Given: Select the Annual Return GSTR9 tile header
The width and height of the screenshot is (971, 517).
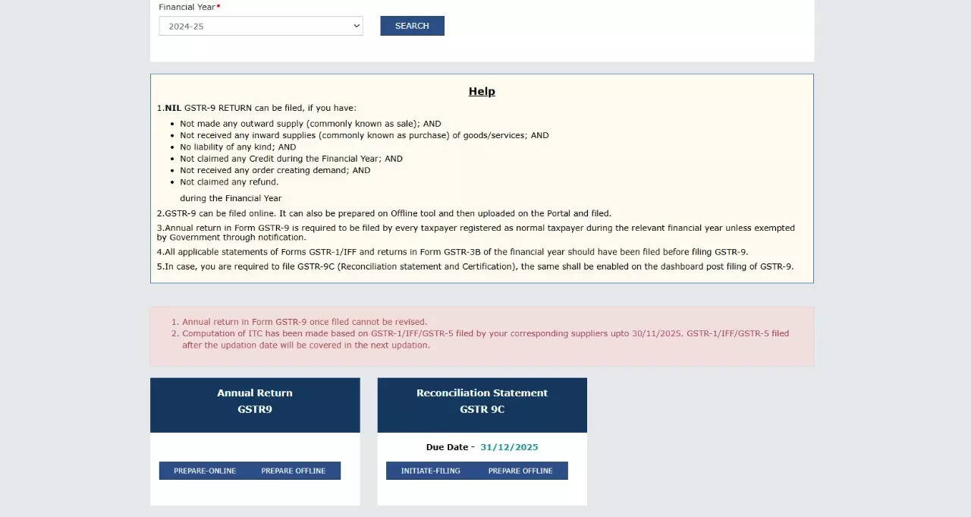Looking at the screenshot, I should pyautogui.click(x=255, y=402).
